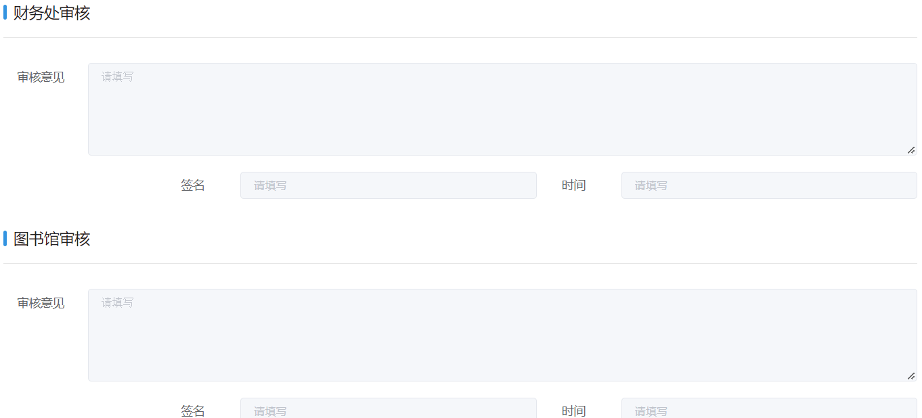Click the 审核意见 label in 图书馆审核 section

[41, 303]
